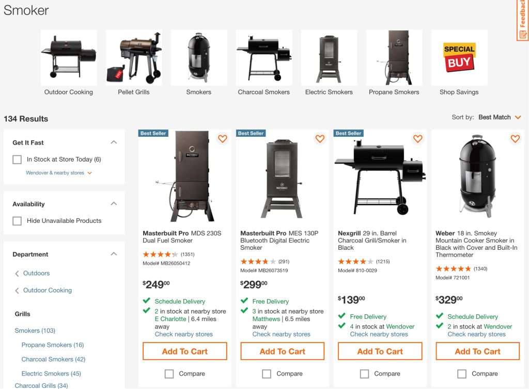Open the Sort by Best Match dropdown
529x389 pixels.
point(500,117)
